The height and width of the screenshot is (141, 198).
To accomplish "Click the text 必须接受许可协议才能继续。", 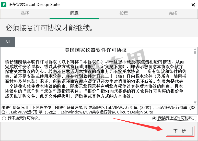I will click(x=49, y=28).
